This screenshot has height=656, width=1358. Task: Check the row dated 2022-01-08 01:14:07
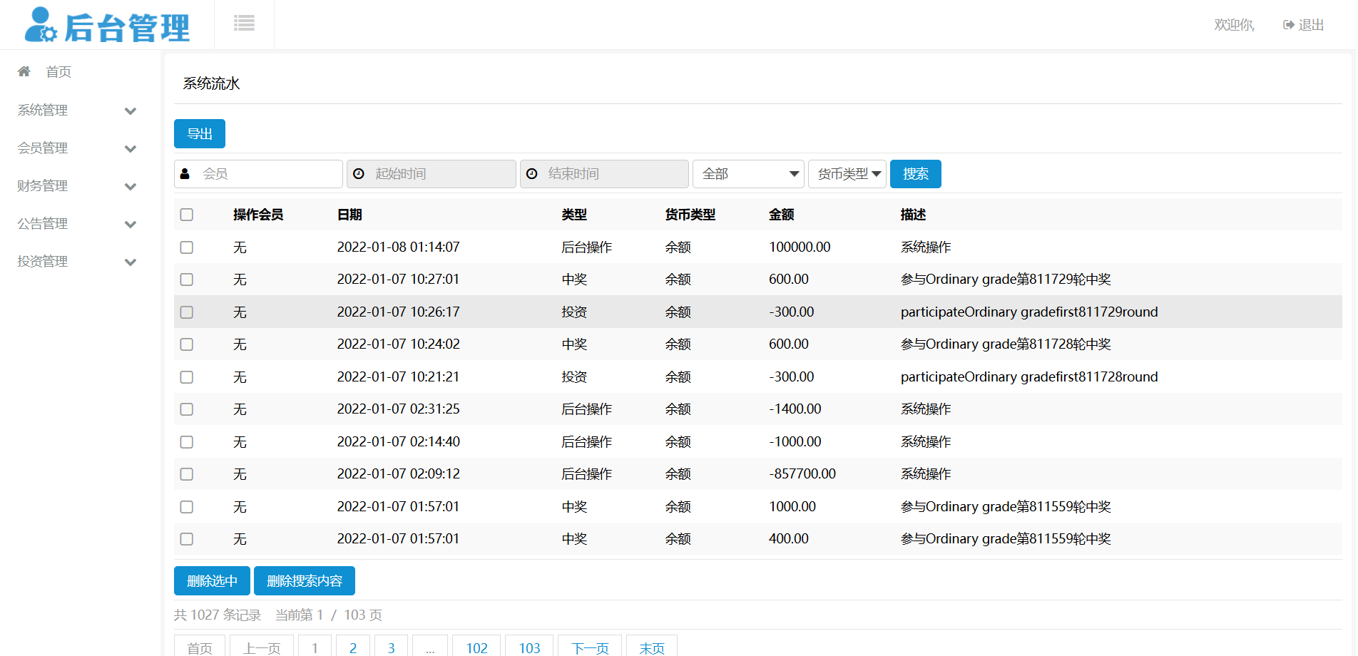click(x=187, y=247)
